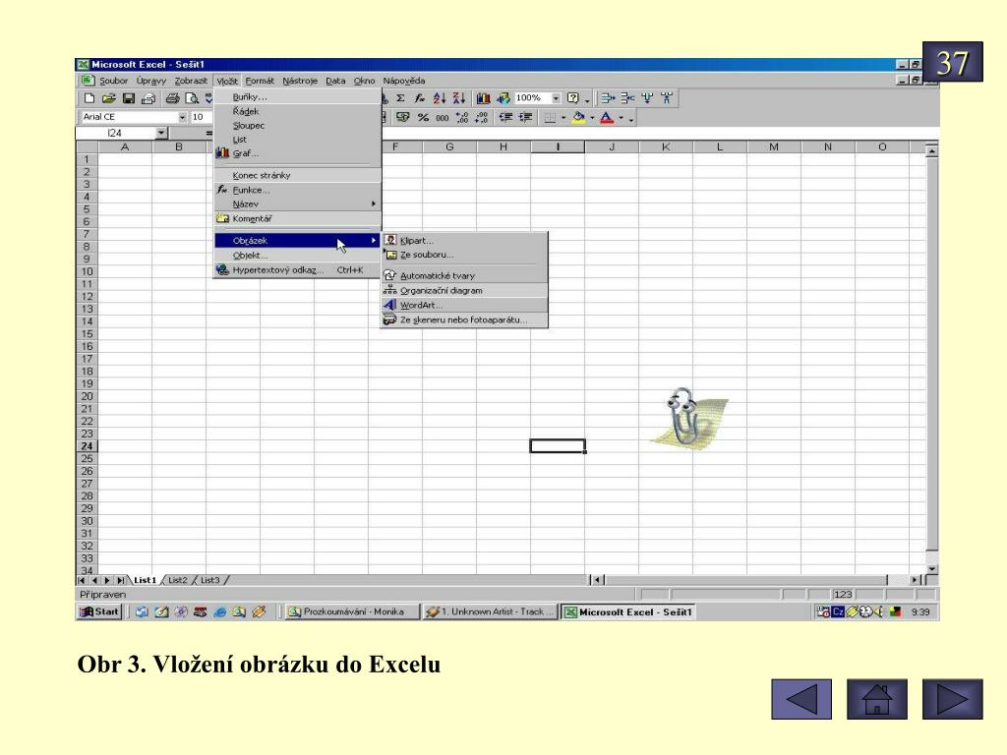Choose Sloupec in Vložit menu
Image resolution: width=1007 pixels, height=755 pixels.
coord(297,125)
